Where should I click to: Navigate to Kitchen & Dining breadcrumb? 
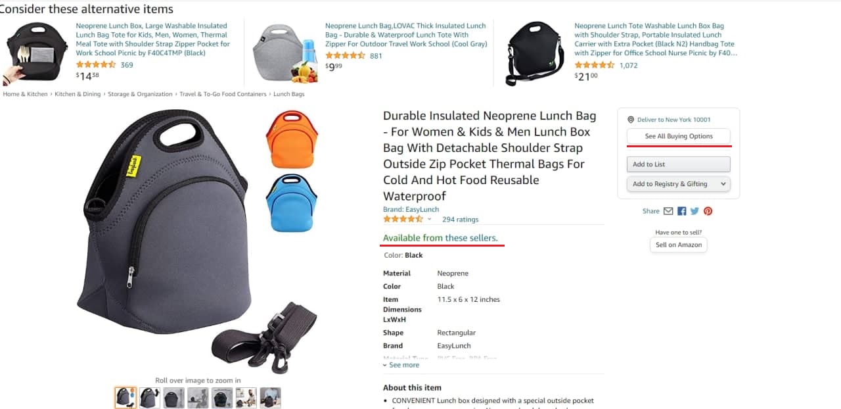point(78,94)
